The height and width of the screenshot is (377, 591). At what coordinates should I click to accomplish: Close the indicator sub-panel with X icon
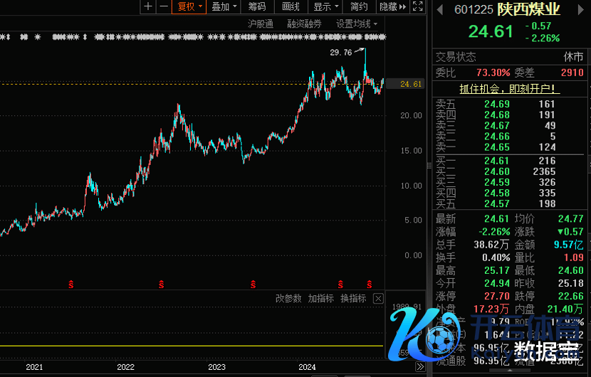[x=378, y=299]
